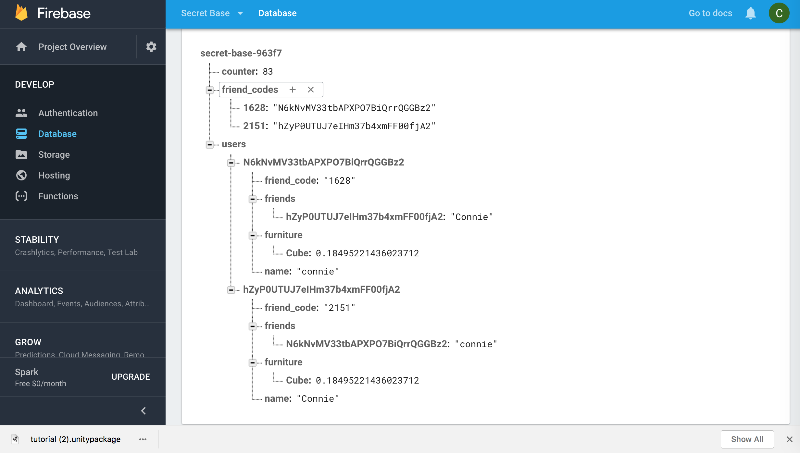
Task: Select the 1628 friend code entry value
Action: point(354,108)
